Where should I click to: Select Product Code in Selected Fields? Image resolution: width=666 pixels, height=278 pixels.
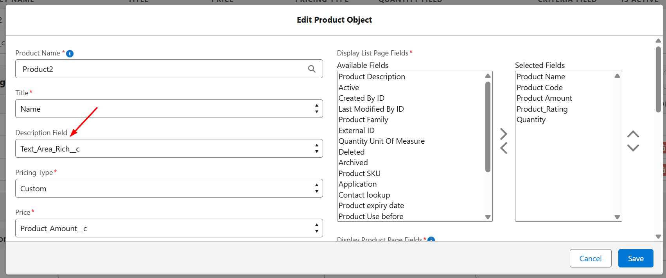pos(539,88)
